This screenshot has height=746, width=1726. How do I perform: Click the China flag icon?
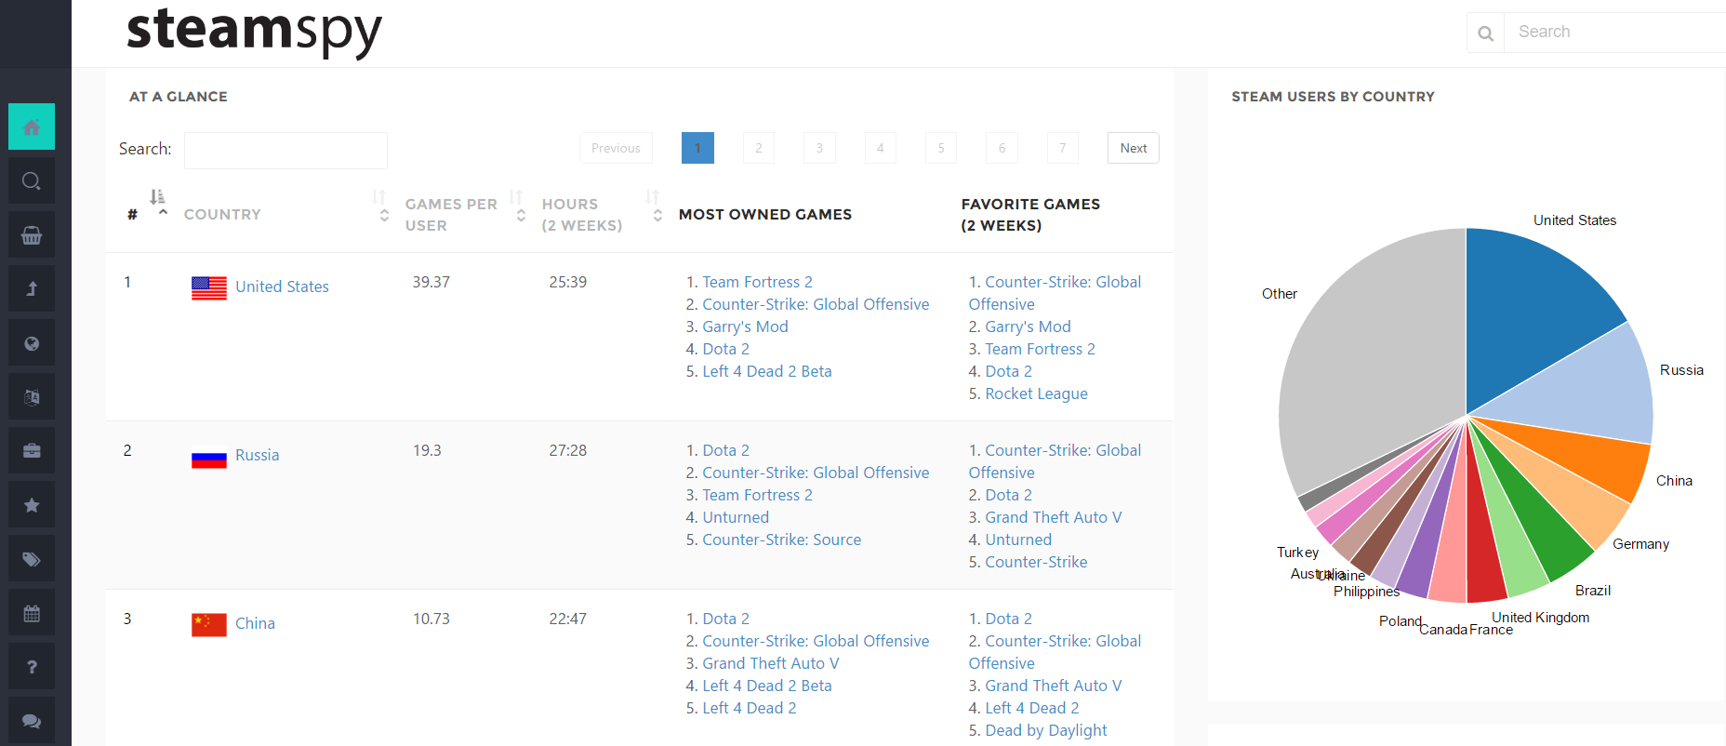[x=209, y=625]
